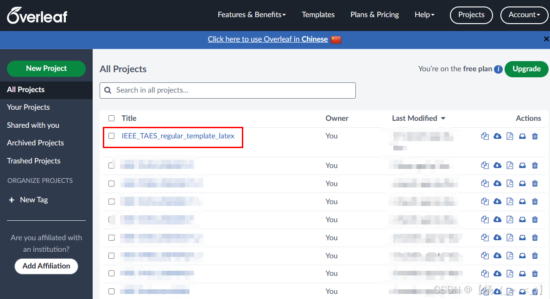Click the cloud download icon in the second project row
Image resolution: width=550 pixels, height=299 pixels.
pos(497,165)
